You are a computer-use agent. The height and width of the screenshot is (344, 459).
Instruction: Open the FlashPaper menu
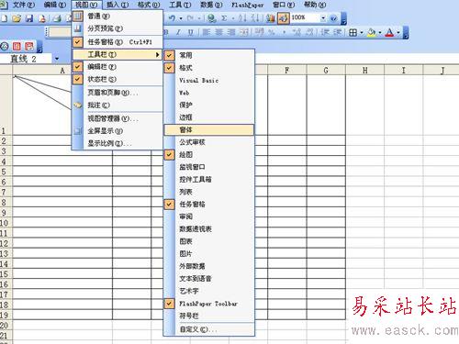[x=248, y=5]
